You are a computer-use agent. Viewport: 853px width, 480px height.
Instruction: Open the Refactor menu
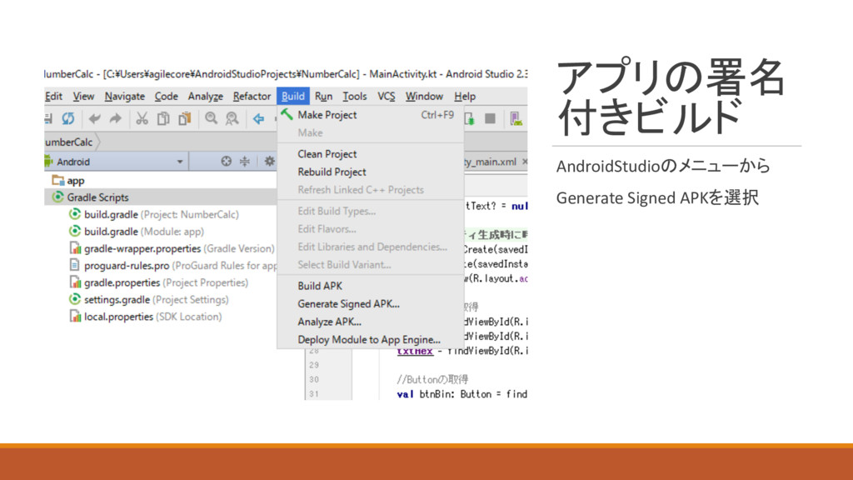(252, 97)
